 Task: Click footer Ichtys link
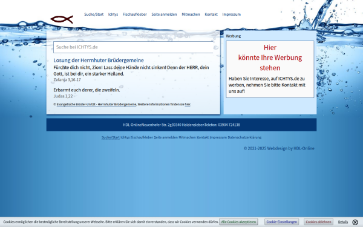pyautogui.click(x=125, y=137)
